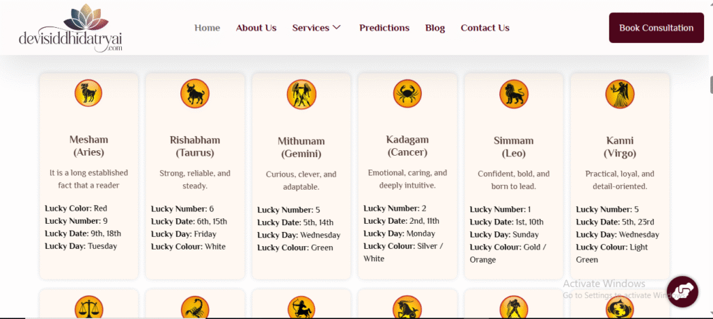Click the Virgo maiden zodiac icon
Image resolution: width=713 pixels, height=319 pixels.
coord(620,94)
